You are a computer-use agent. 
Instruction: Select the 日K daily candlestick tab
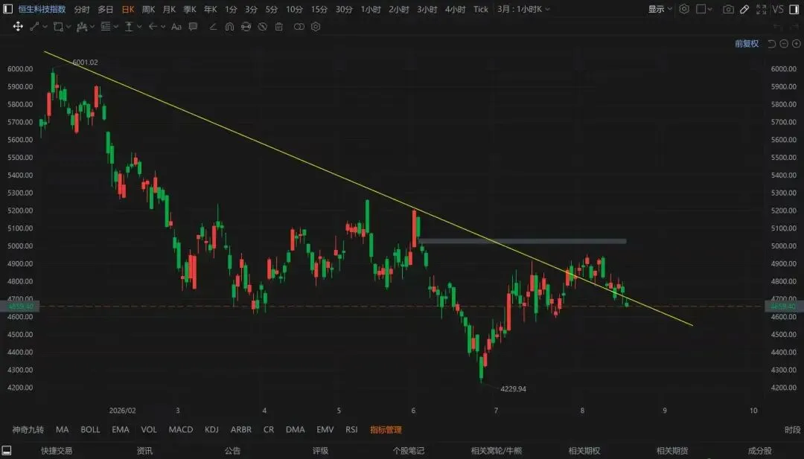pos(128,9)
